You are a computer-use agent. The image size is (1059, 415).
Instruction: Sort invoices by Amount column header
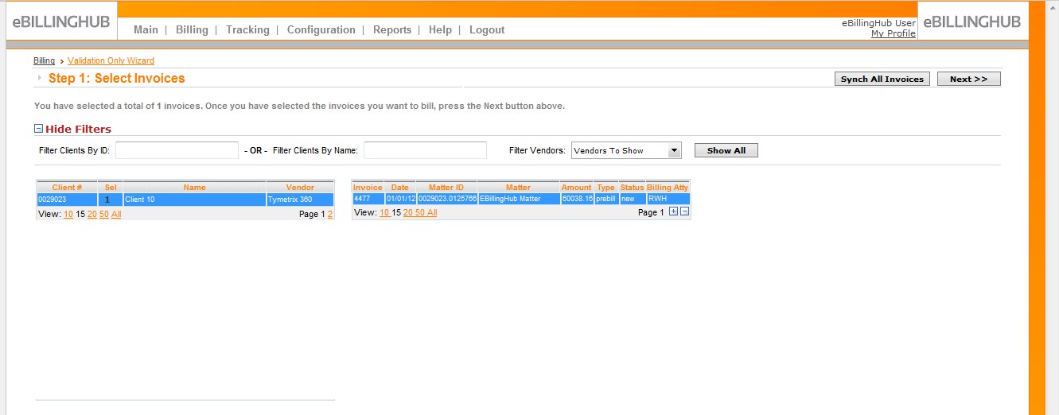point(577,188)
